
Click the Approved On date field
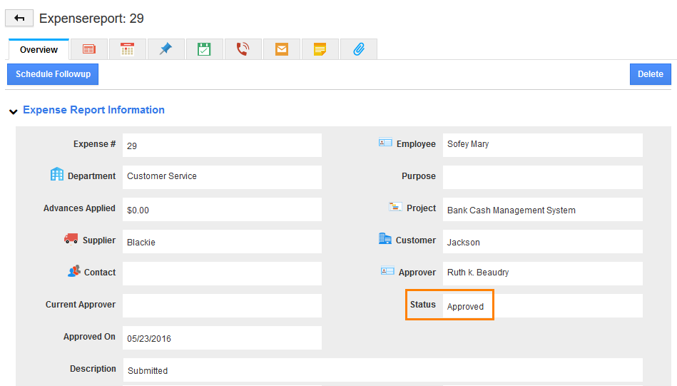221,338
